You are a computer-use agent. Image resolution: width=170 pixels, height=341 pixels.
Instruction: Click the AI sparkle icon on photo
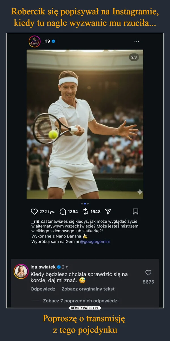(x=139, y=193)
